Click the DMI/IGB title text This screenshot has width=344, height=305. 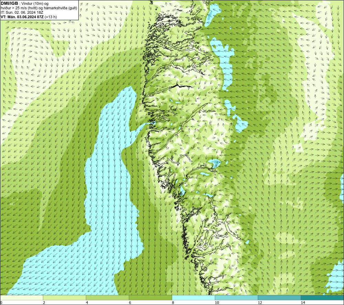pyautogui.click(x=9, y=3)
